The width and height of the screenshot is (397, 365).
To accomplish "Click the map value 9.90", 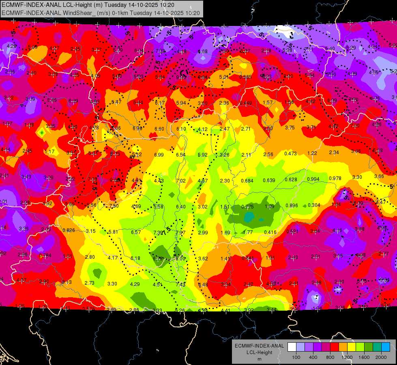I will tap(181, 77).
